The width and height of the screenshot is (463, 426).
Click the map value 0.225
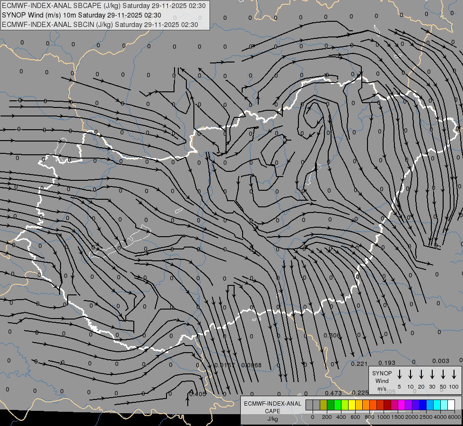tap(360, 392)
